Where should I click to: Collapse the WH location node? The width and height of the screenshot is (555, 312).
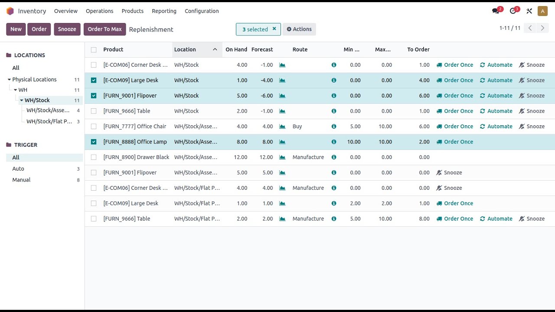click(x=15, y=90)
